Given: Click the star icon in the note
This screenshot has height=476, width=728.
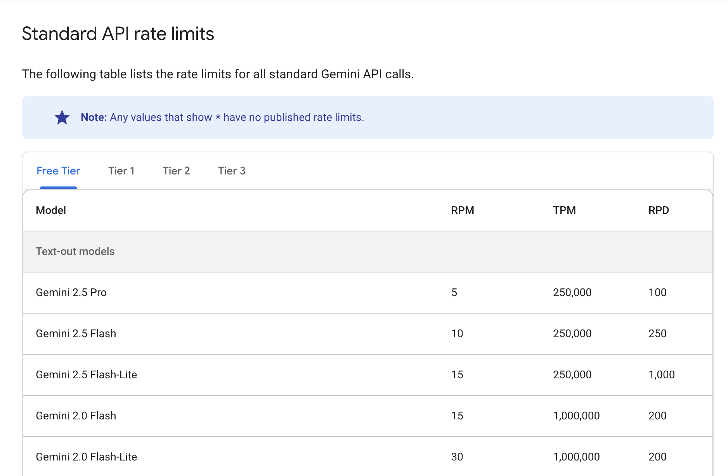Looking at the screenshot, I should click(62, 117).
